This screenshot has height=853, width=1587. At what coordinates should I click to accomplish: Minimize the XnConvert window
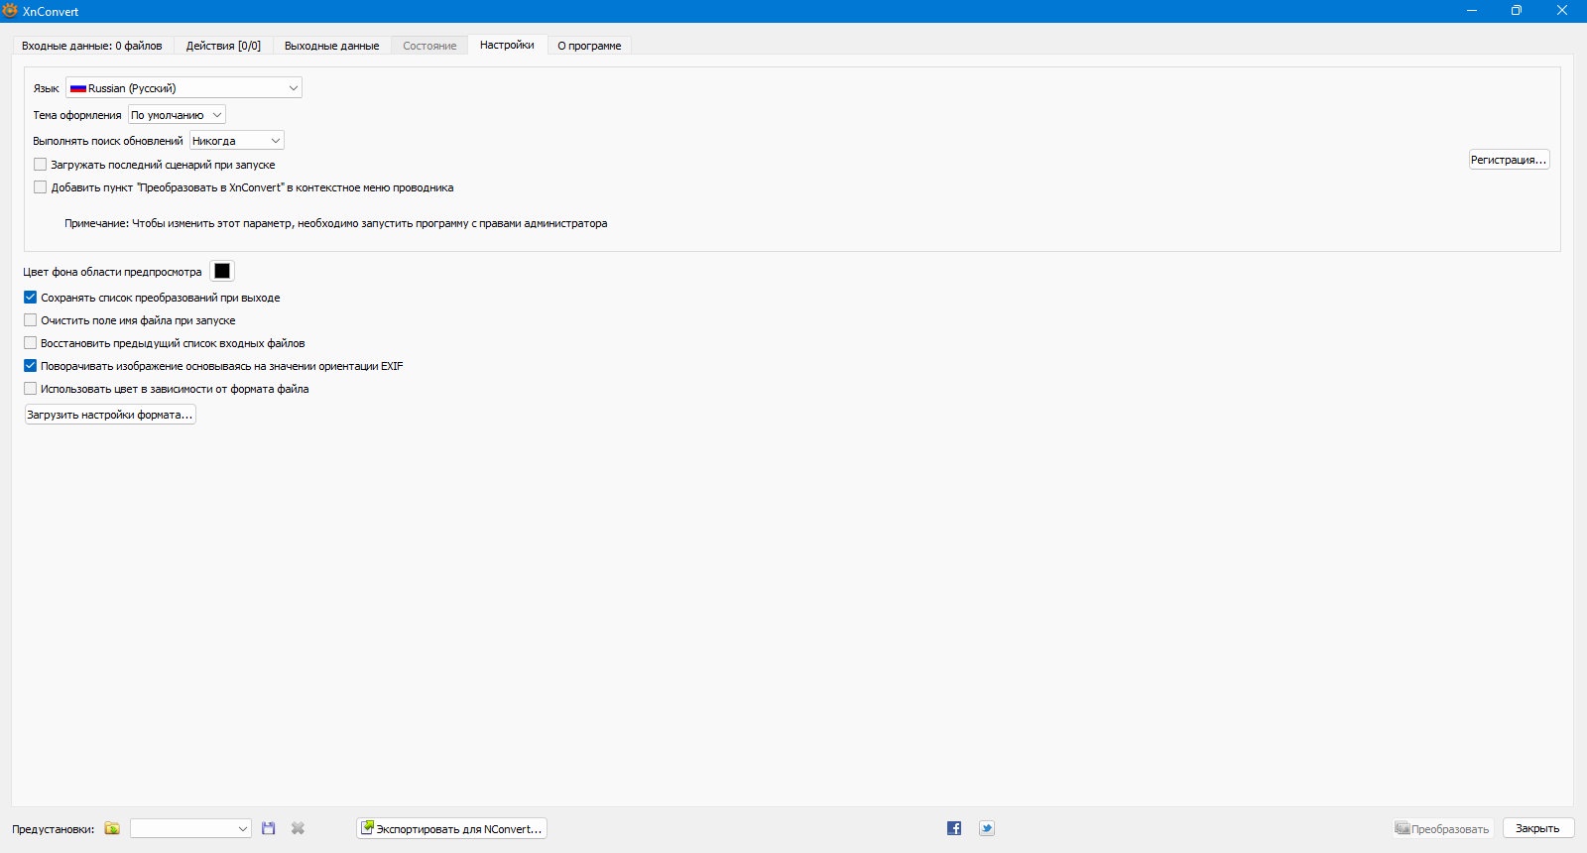click(1471, 11)
